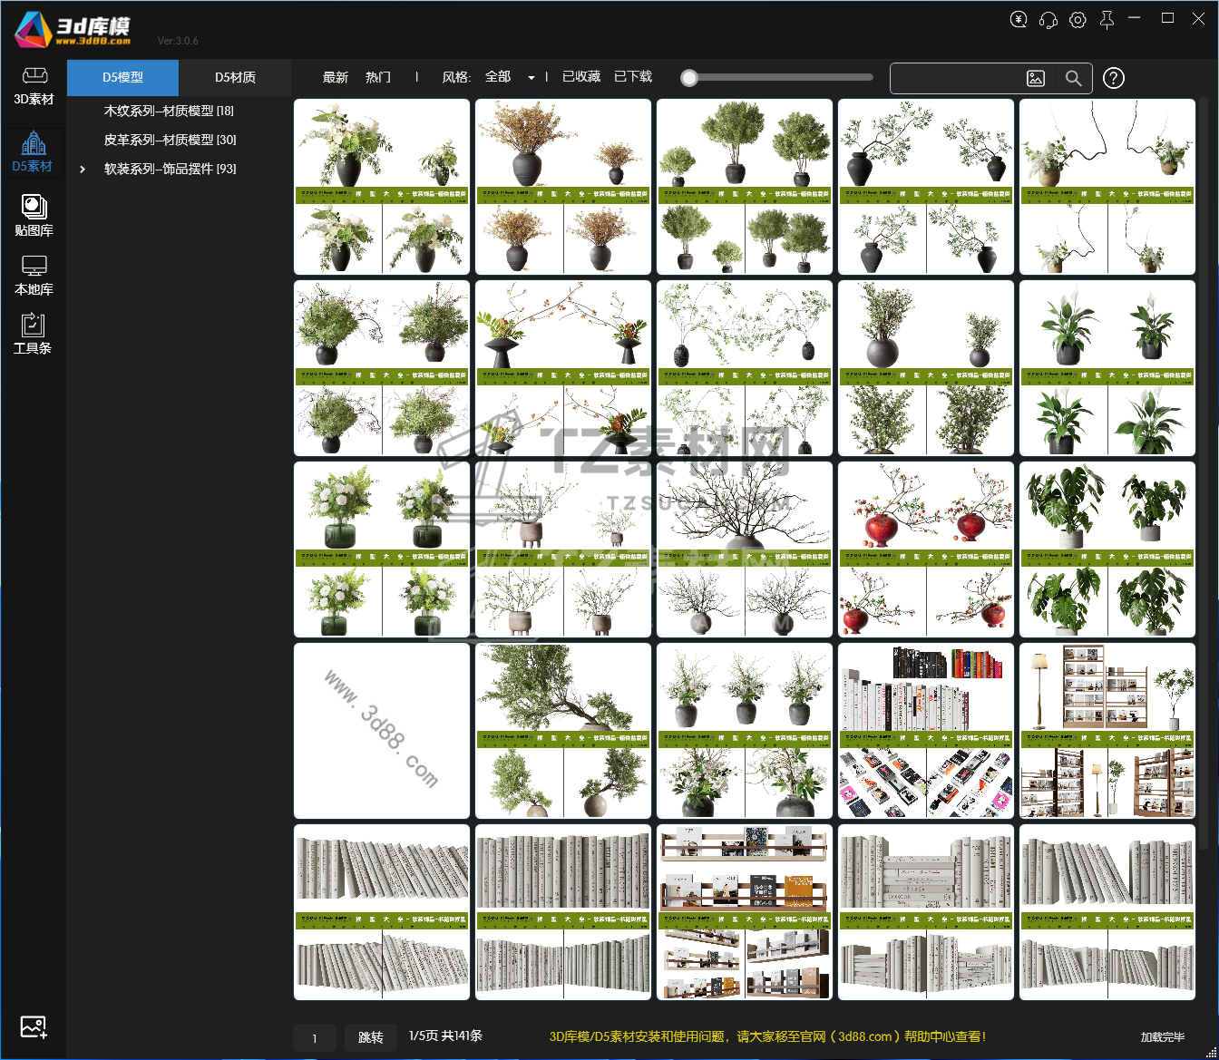This screenshot has width=1219, height=1060.
Task: Toggle the 已下载 downloaded filter
Action: pos(633,77)
